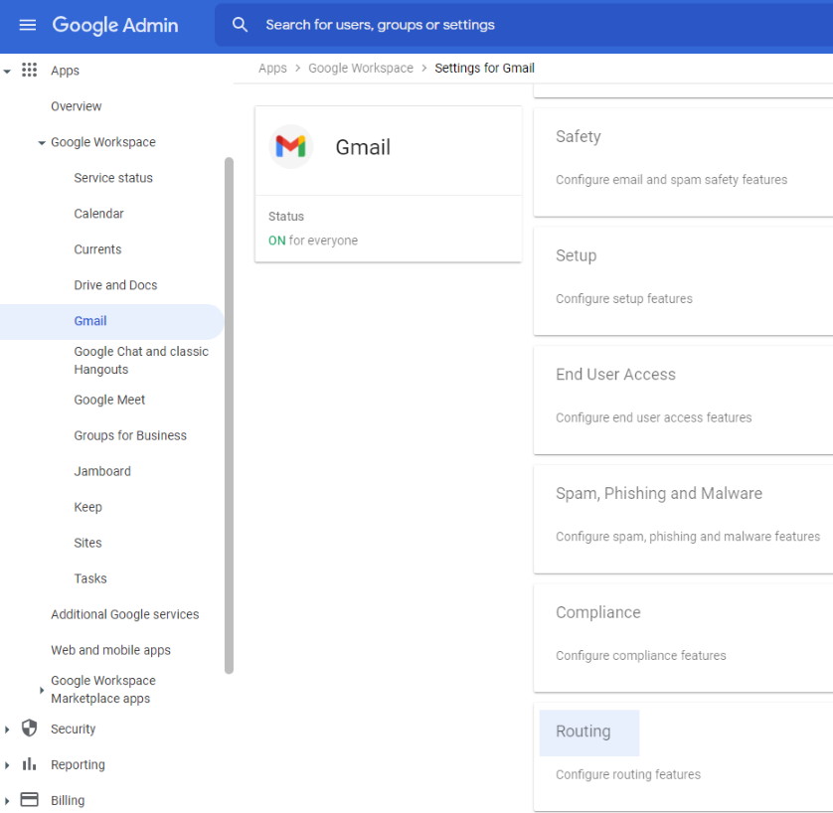
Task: Go to Google Workspace breadcrumb link
Action: (x=361, y=68)
